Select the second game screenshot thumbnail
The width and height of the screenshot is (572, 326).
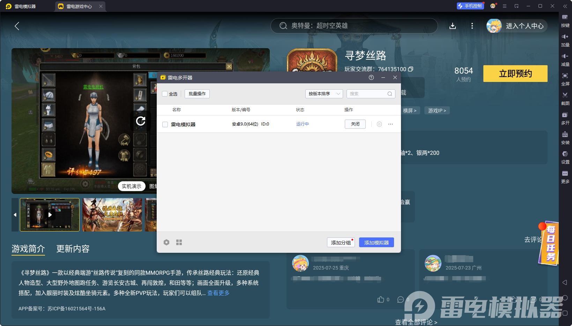pos(112,215)
